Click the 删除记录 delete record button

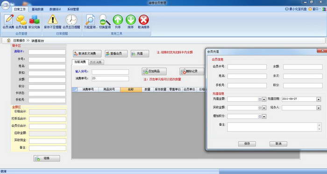click(x=192, y=71)
